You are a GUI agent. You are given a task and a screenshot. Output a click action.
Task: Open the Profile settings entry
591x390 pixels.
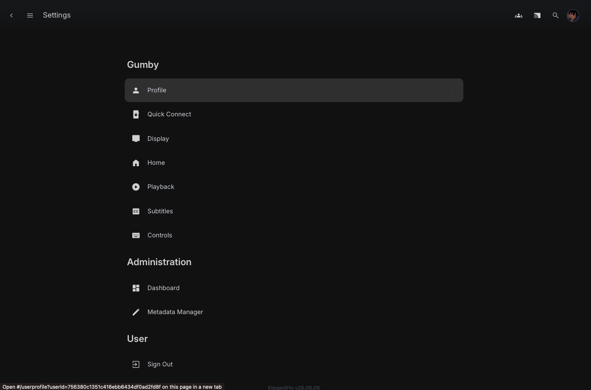pyautogui.click(x=294, y=90)
